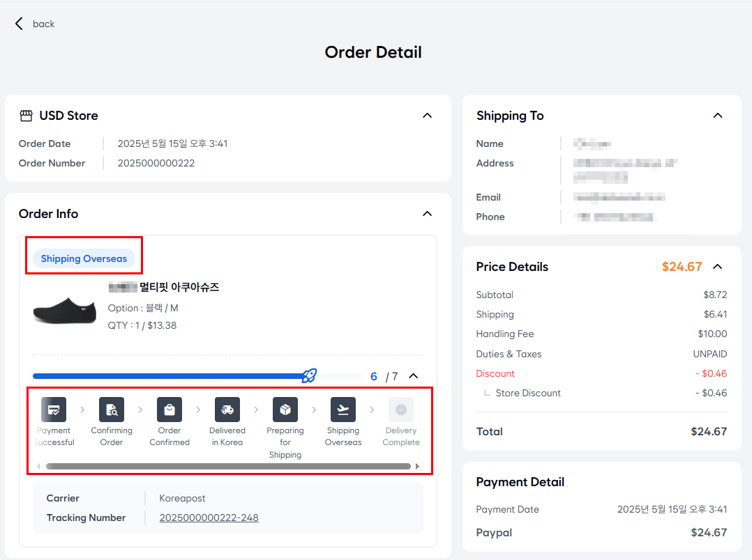752x560 pixels.
Task: Click the red Discount label
Action: (495, 373)
